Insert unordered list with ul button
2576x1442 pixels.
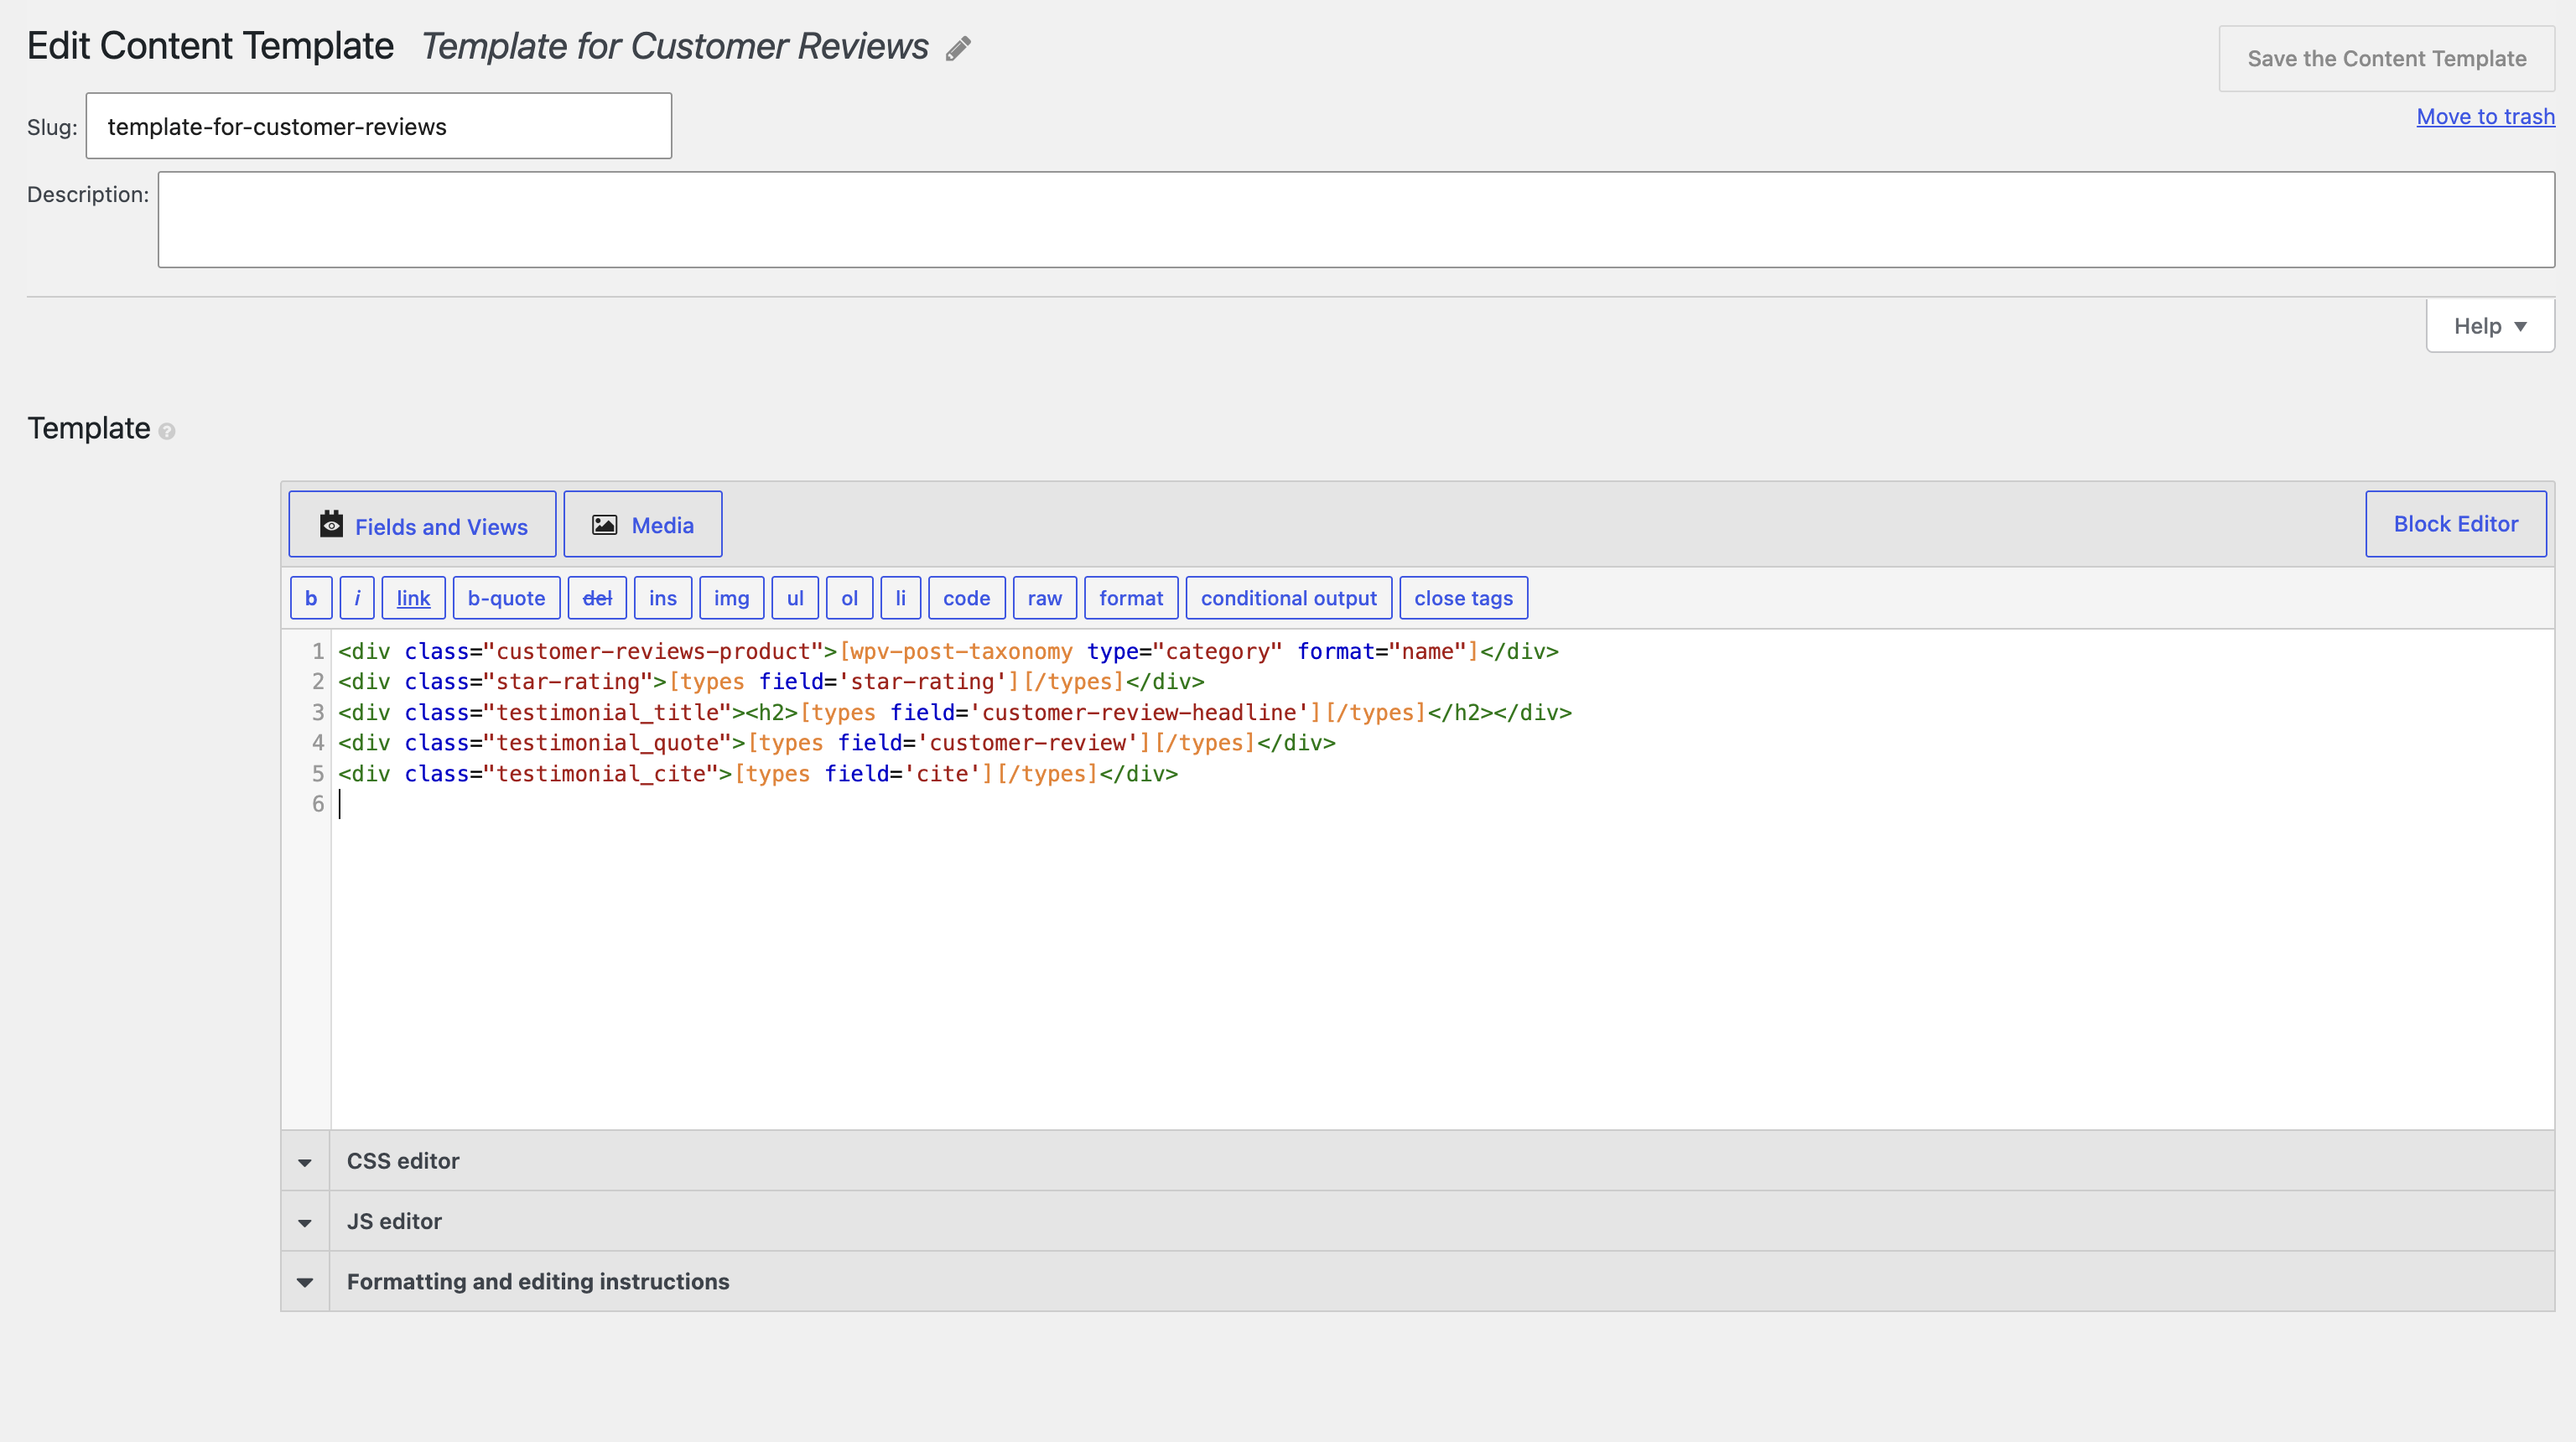795,598
